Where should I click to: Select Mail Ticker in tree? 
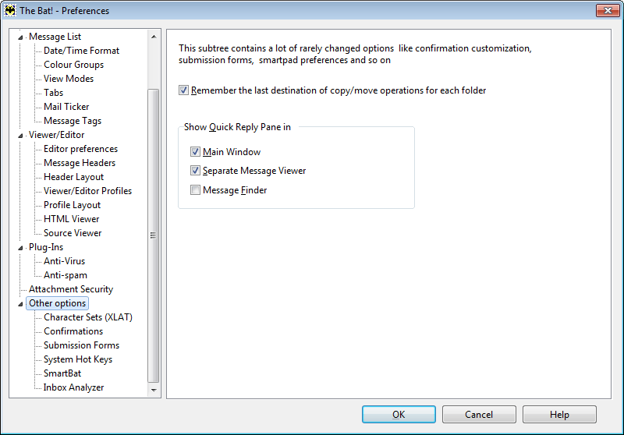(66, 107)
